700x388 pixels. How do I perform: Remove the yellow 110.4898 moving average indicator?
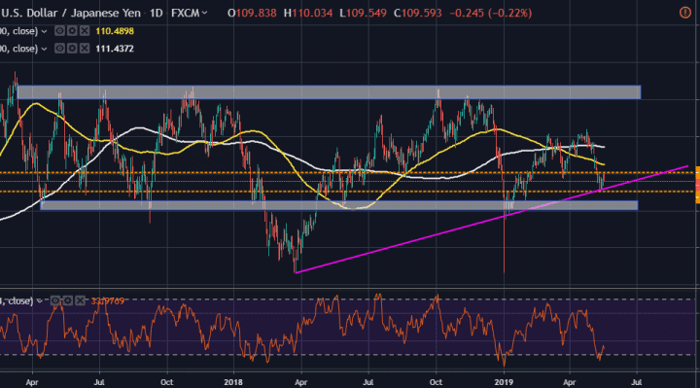[85, 31]
